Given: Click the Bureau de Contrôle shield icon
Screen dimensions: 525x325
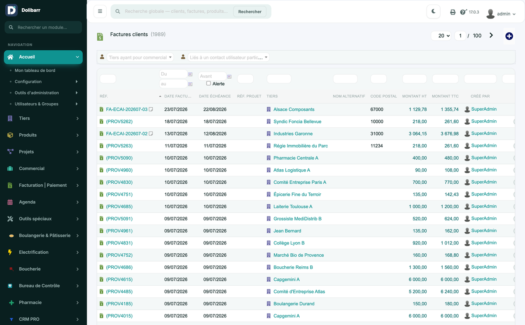Looking at the screenshot, I should click(10, 286).
